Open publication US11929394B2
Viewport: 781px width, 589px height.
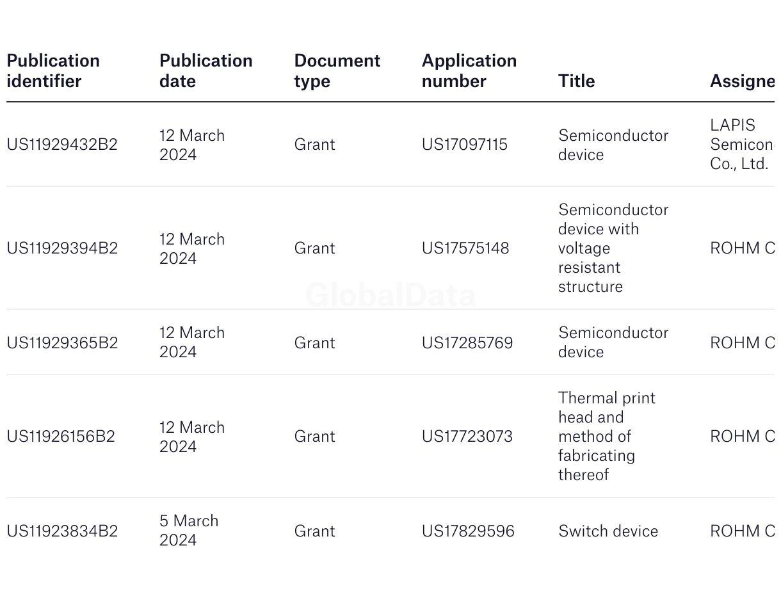pyautogui.click(x=62, y=248)
